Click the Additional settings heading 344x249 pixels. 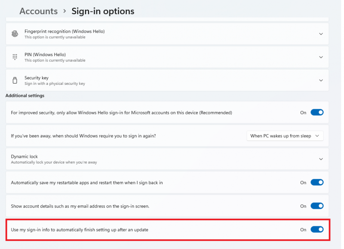pos(25,96)
